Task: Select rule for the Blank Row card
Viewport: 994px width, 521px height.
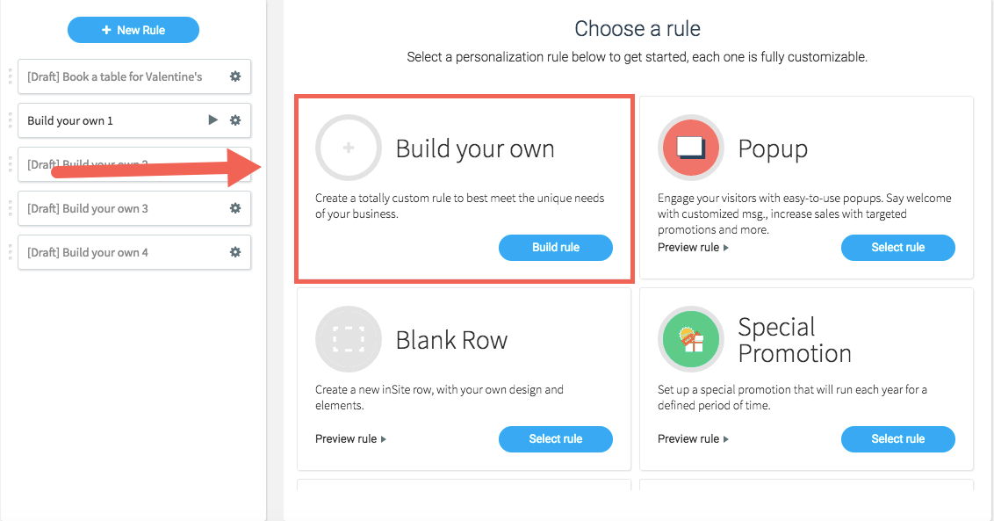Action: pos(555,439)
